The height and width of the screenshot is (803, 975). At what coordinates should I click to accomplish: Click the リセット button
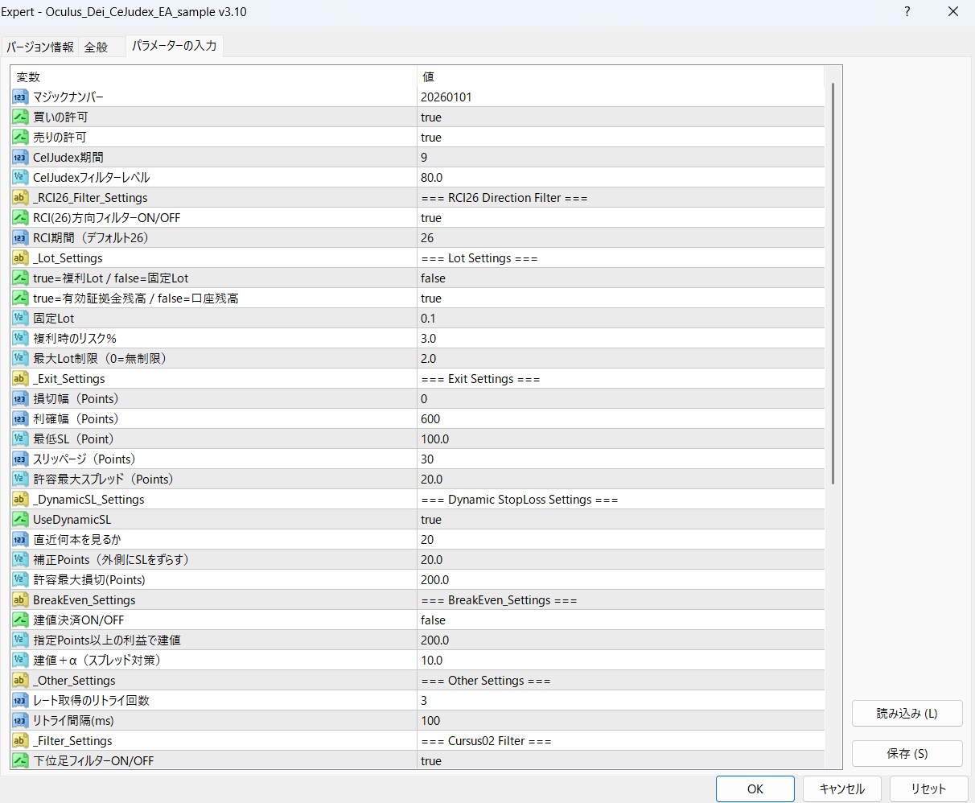click(928, 789)
